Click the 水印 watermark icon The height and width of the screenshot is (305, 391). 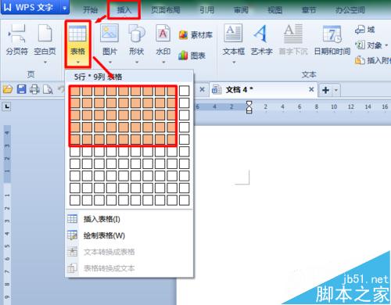[163, 33]
